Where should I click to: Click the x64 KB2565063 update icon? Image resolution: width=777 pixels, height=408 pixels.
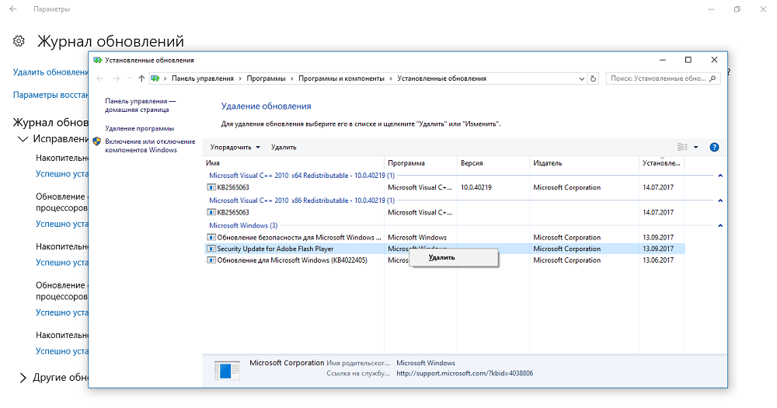coord(211,187)
